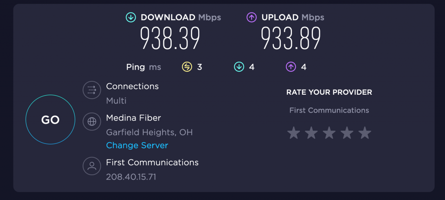
Task: Give a four star rating
Action: tap(347, 133)
